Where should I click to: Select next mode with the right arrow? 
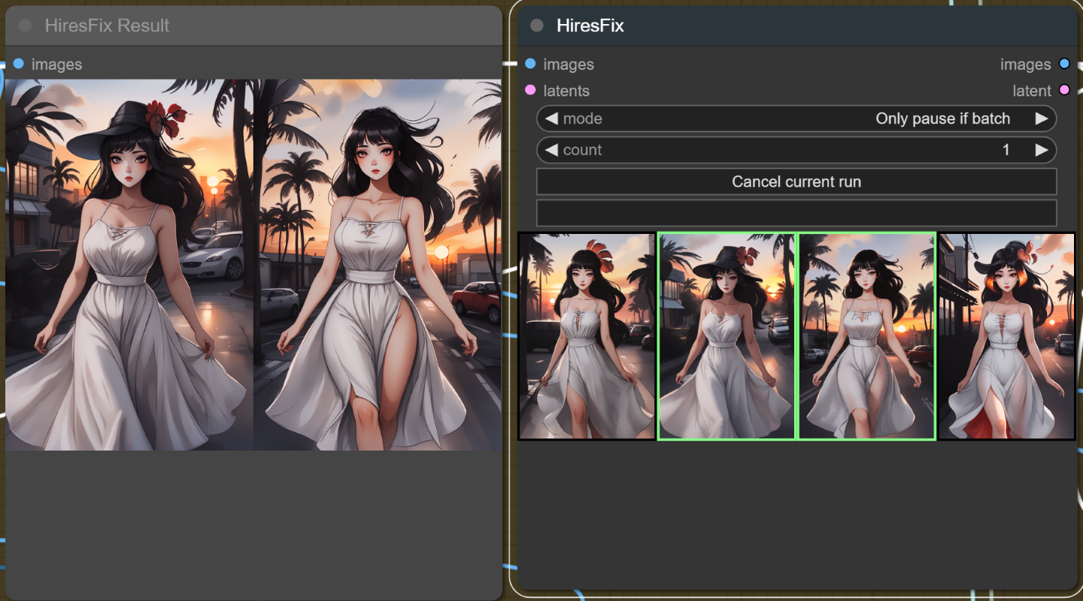1042,119
